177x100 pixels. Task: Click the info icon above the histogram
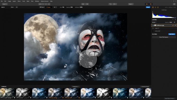(x=158, y=7)
